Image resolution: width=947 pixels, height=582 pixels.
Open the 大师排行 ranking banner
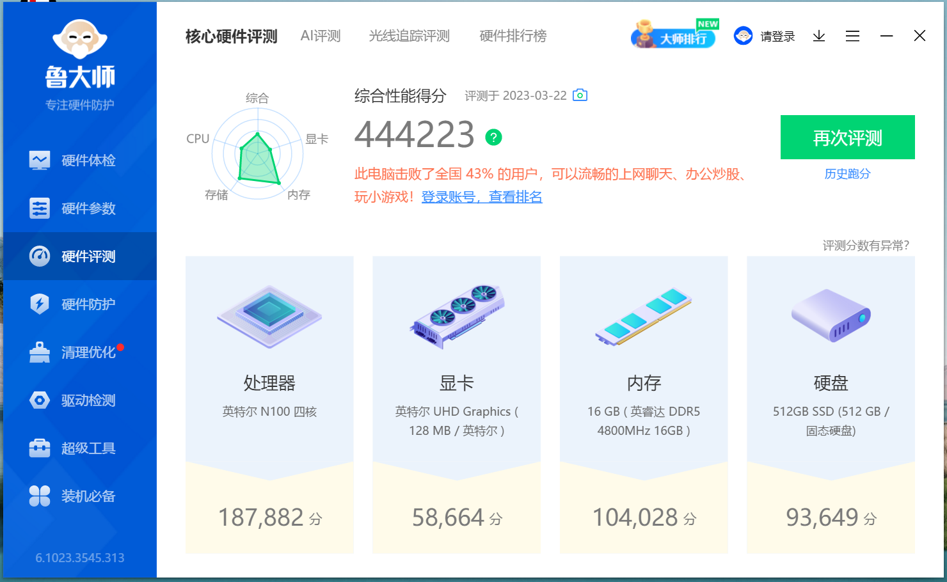(x=674, y=34)
